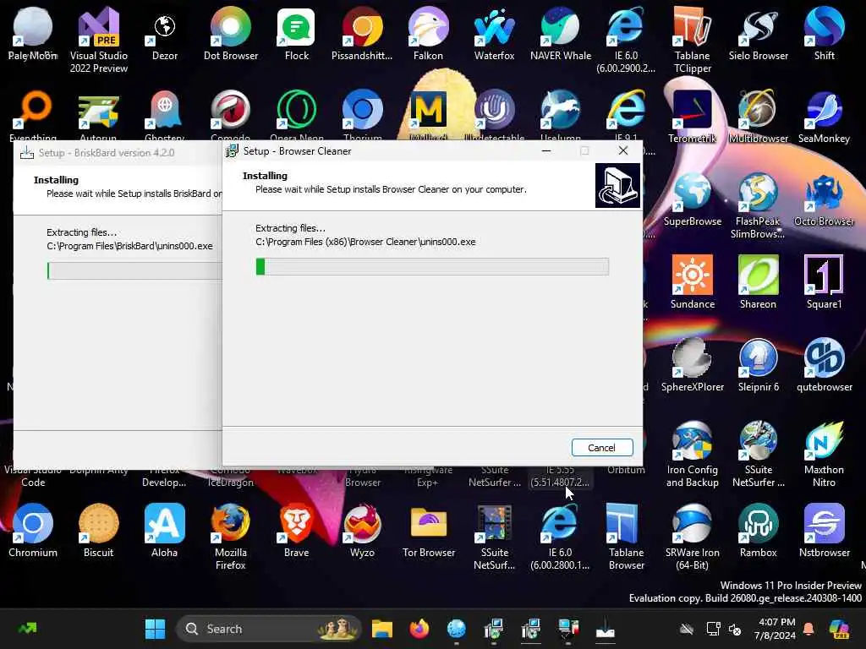Open Firefox from the taskbar
This screenshot has height=649, width=866.
419,629
